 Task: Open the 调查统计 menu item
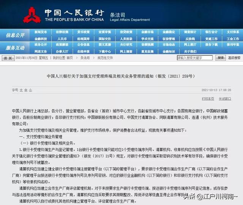(x=190, y=32)
